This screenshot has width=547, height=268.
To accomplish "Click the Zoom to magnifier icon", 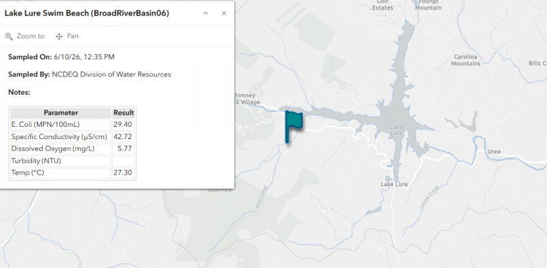I will click(x=9, y=36).
